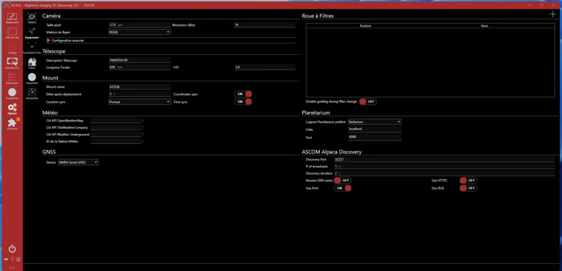This screenshot has height=271, width=562.
Task: Switch to the Général options tab
Action: pos(32,18)
